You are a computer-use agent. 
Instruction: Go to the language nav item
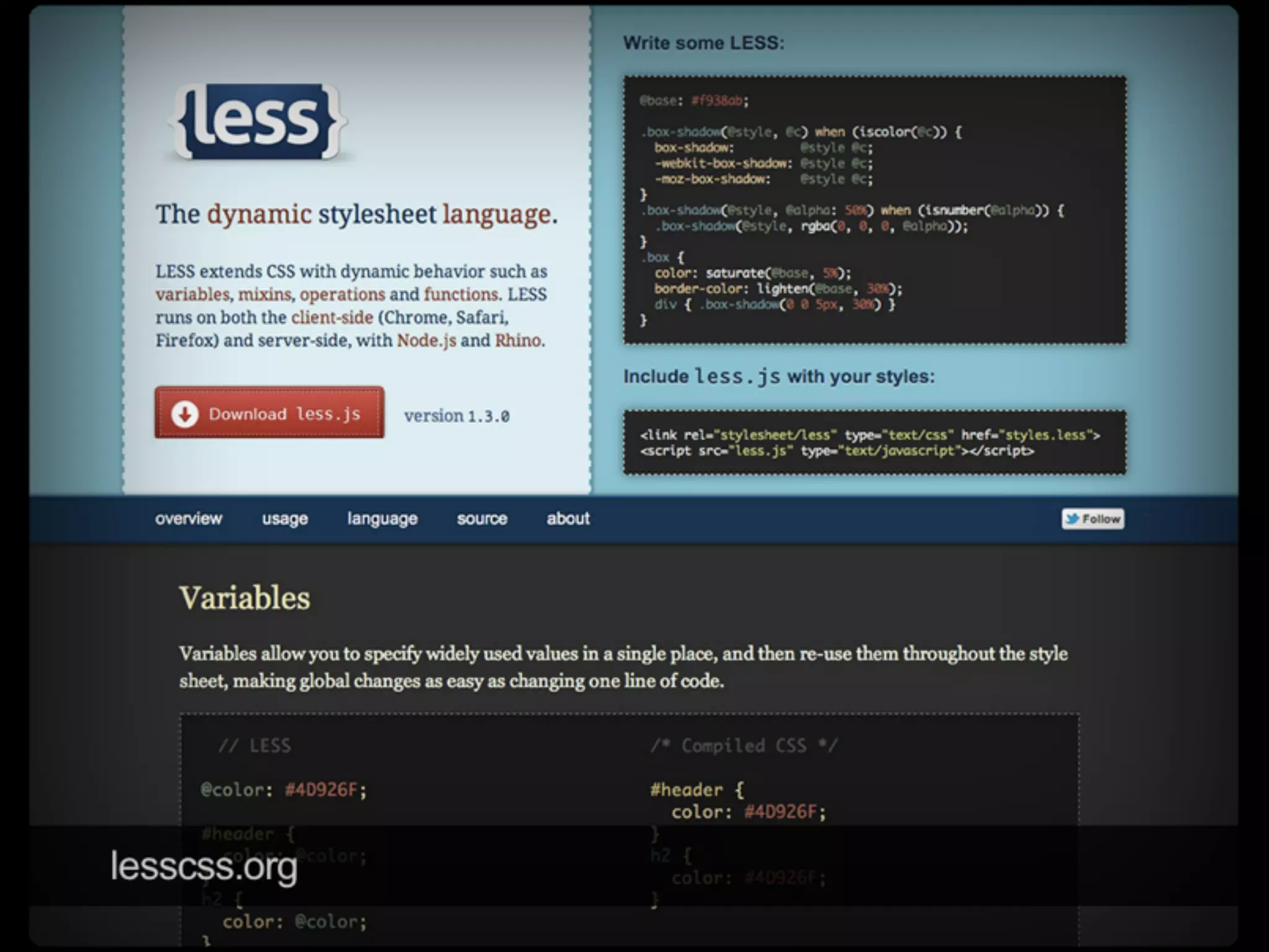click(x=382, y=519)
